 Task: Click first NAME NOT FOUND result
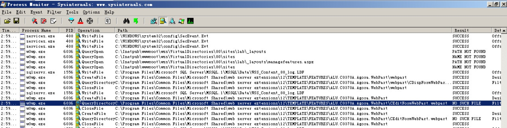click(x=469, y=57)
